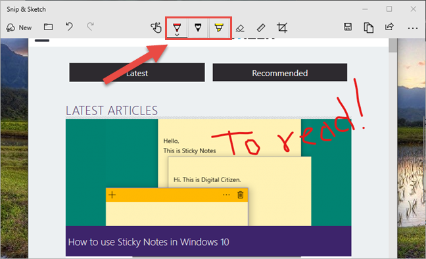Click the 'Hi. This is Digital Citizen.' note text
Image resolution: width=426 pixels, height=259 pixels.
[207, 179]
